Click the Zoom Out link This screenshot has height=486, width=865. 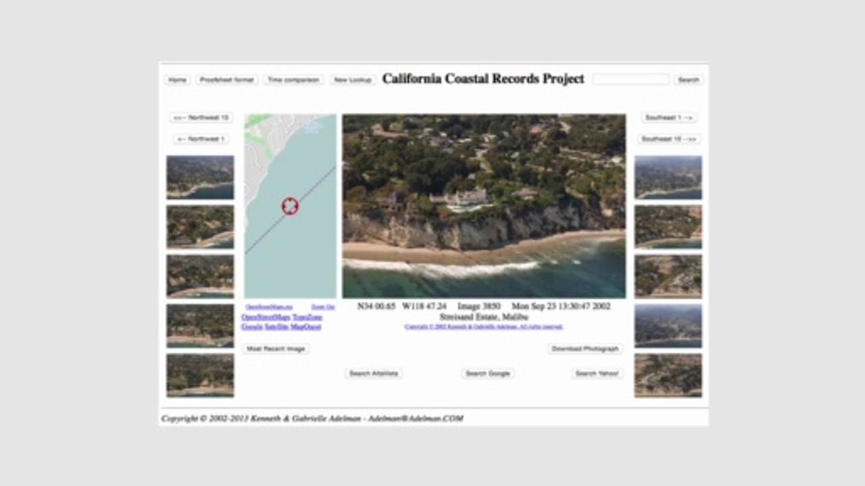click(323, 307)
